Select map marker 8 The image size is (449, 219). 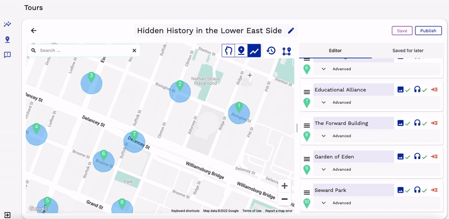[122, 204]
